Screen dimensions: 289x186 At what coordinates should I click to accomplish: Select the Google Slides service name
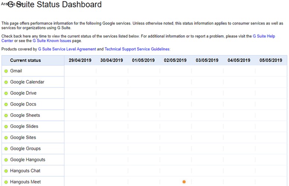click(x=24, y=126)
